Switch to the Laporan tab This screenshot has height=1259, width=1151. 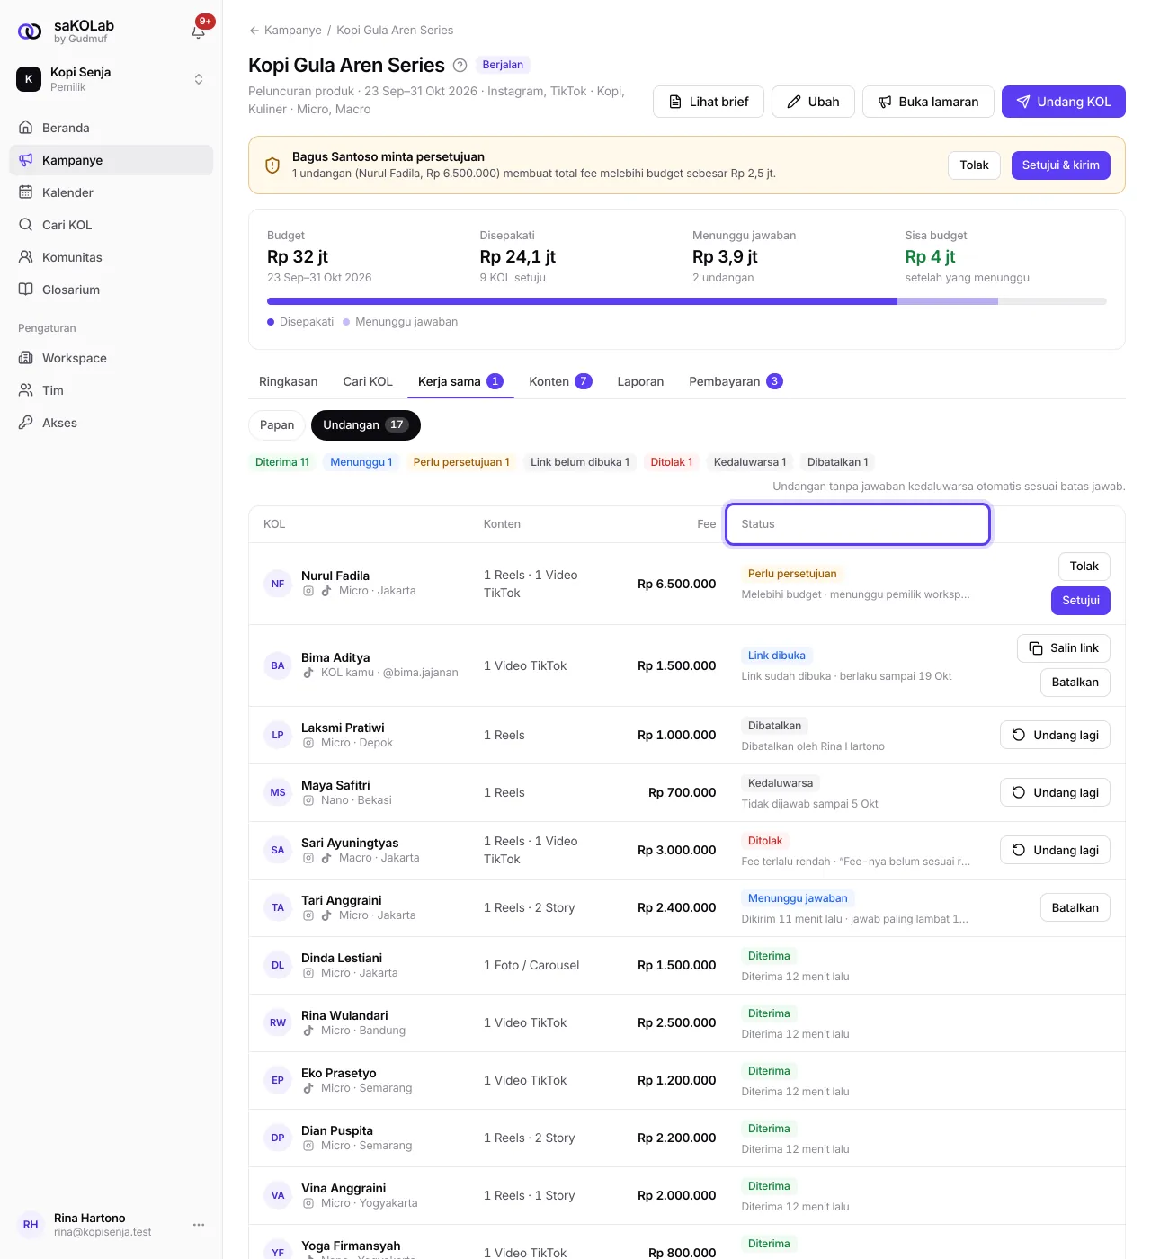point(640,381)
